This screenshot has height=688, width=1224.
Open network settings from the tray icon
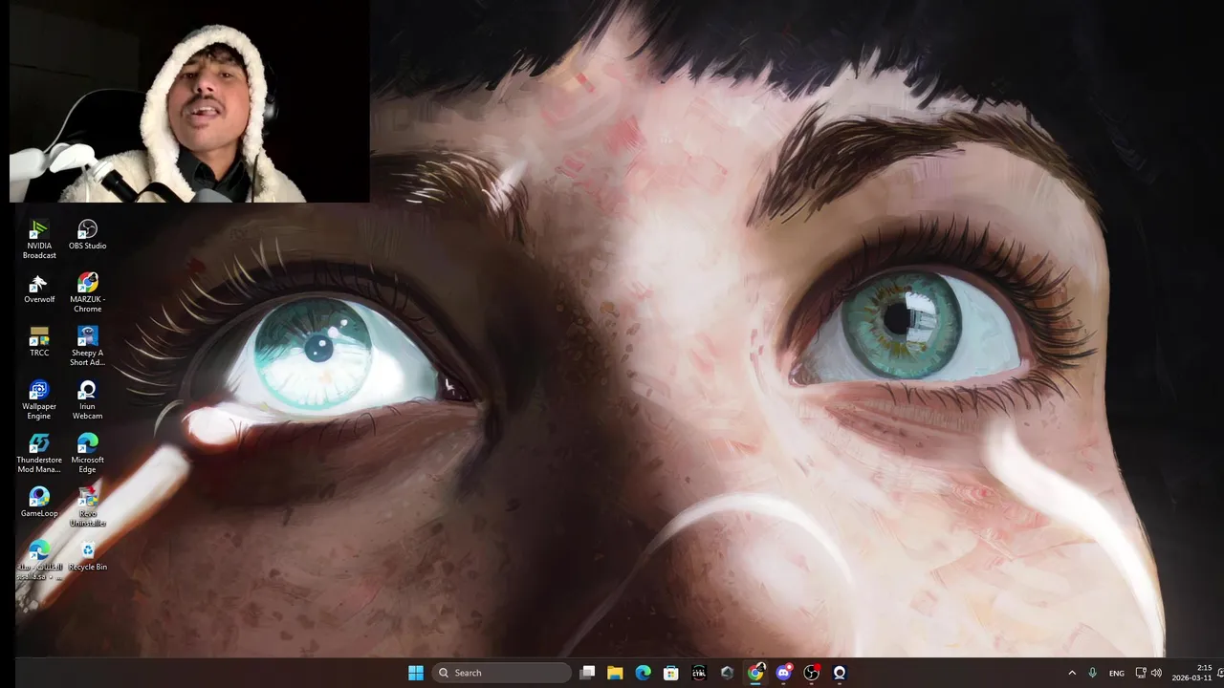1140,673
